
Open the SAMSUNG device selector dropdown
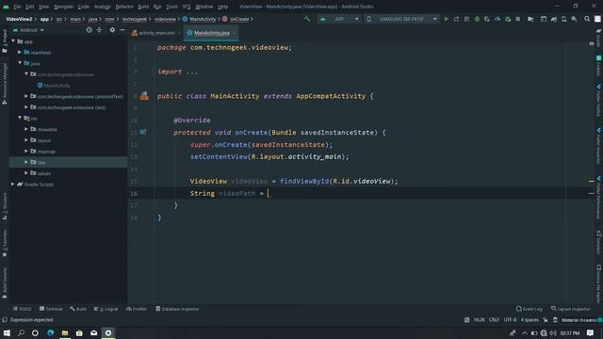pyautogui.click(x=401, y=19)
